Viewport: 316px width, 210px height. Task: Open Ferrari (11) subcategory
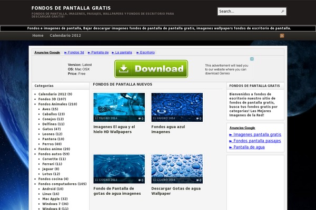pos(52,164)
